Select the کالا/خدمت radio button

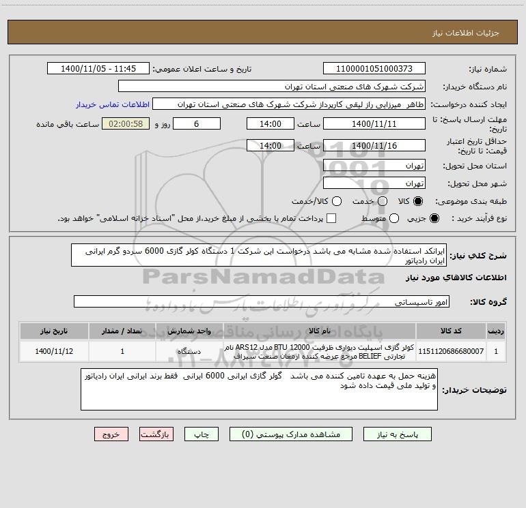coord(337,201)
